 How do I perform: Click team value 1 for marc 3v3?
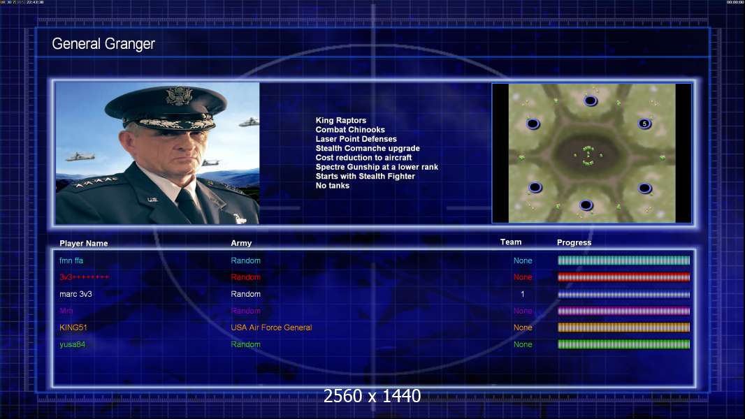(x=523, y=294)
